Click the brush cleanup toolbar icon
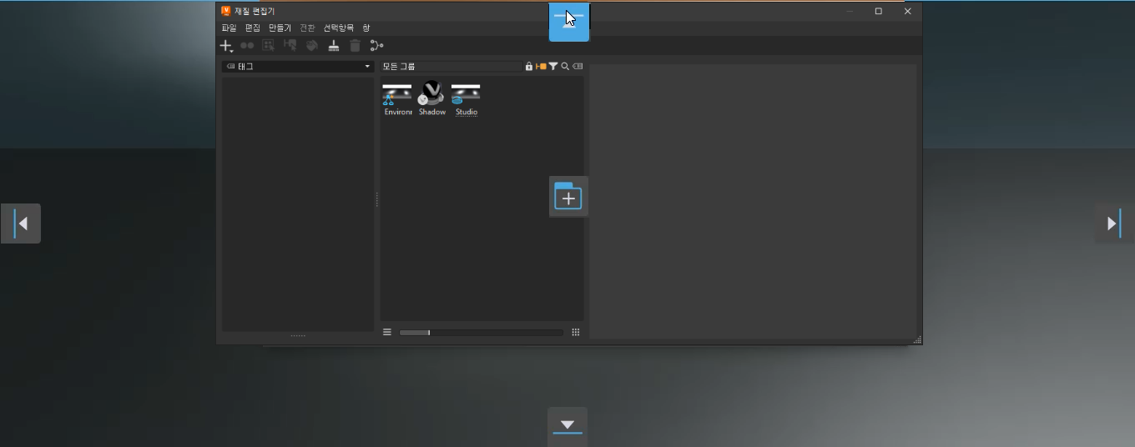1135x447 pixels. pos(333,46)
